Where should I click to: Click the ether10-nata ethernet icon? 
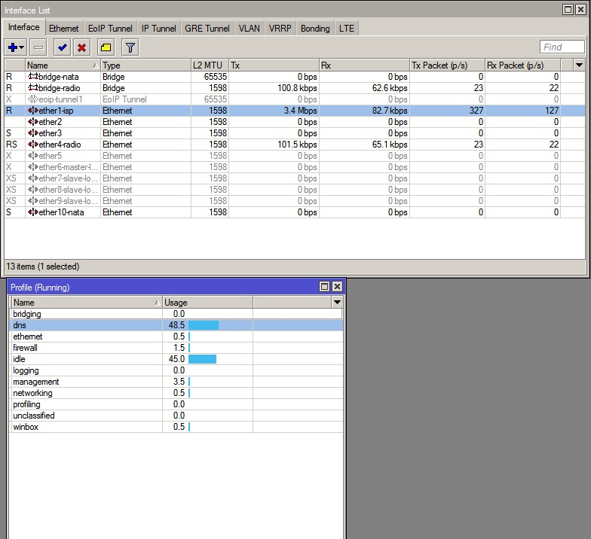[x=33, y=212]
